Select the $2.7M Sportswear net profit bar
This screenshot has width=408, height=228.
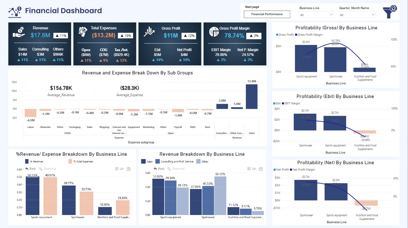(x=306, y=190)
